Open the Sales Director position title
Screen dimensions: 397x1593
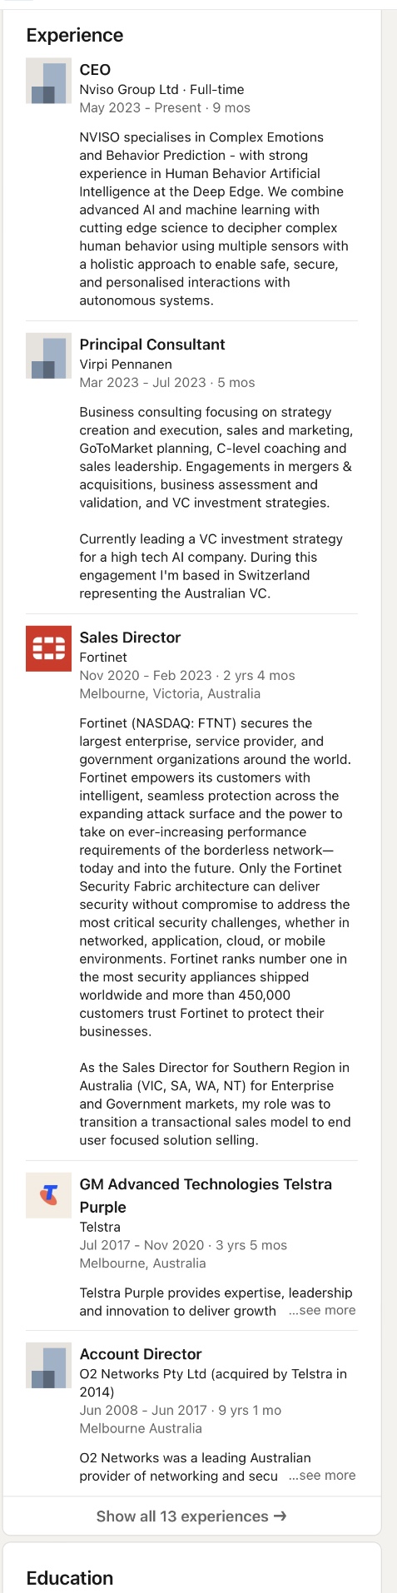(130, 638)
